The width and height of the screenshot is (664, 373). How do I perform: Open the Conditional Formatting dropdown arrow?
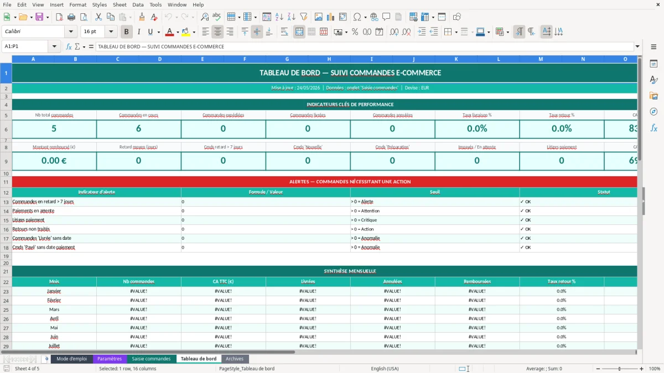point(507,32)
